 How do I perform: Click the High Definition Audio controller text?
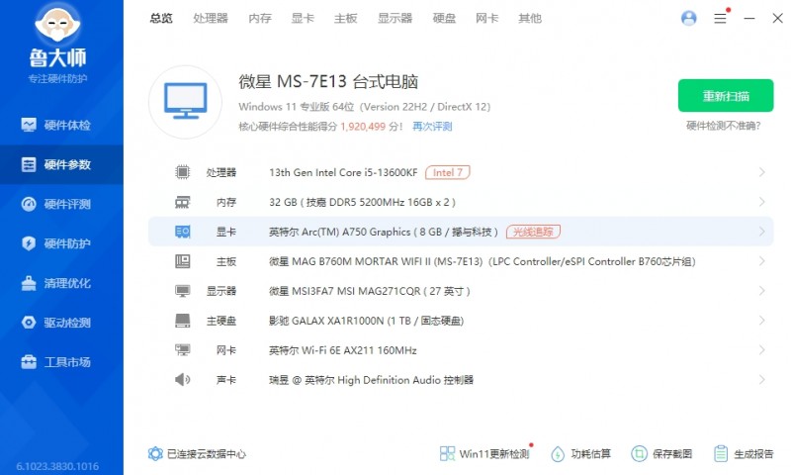click(372, 380)
